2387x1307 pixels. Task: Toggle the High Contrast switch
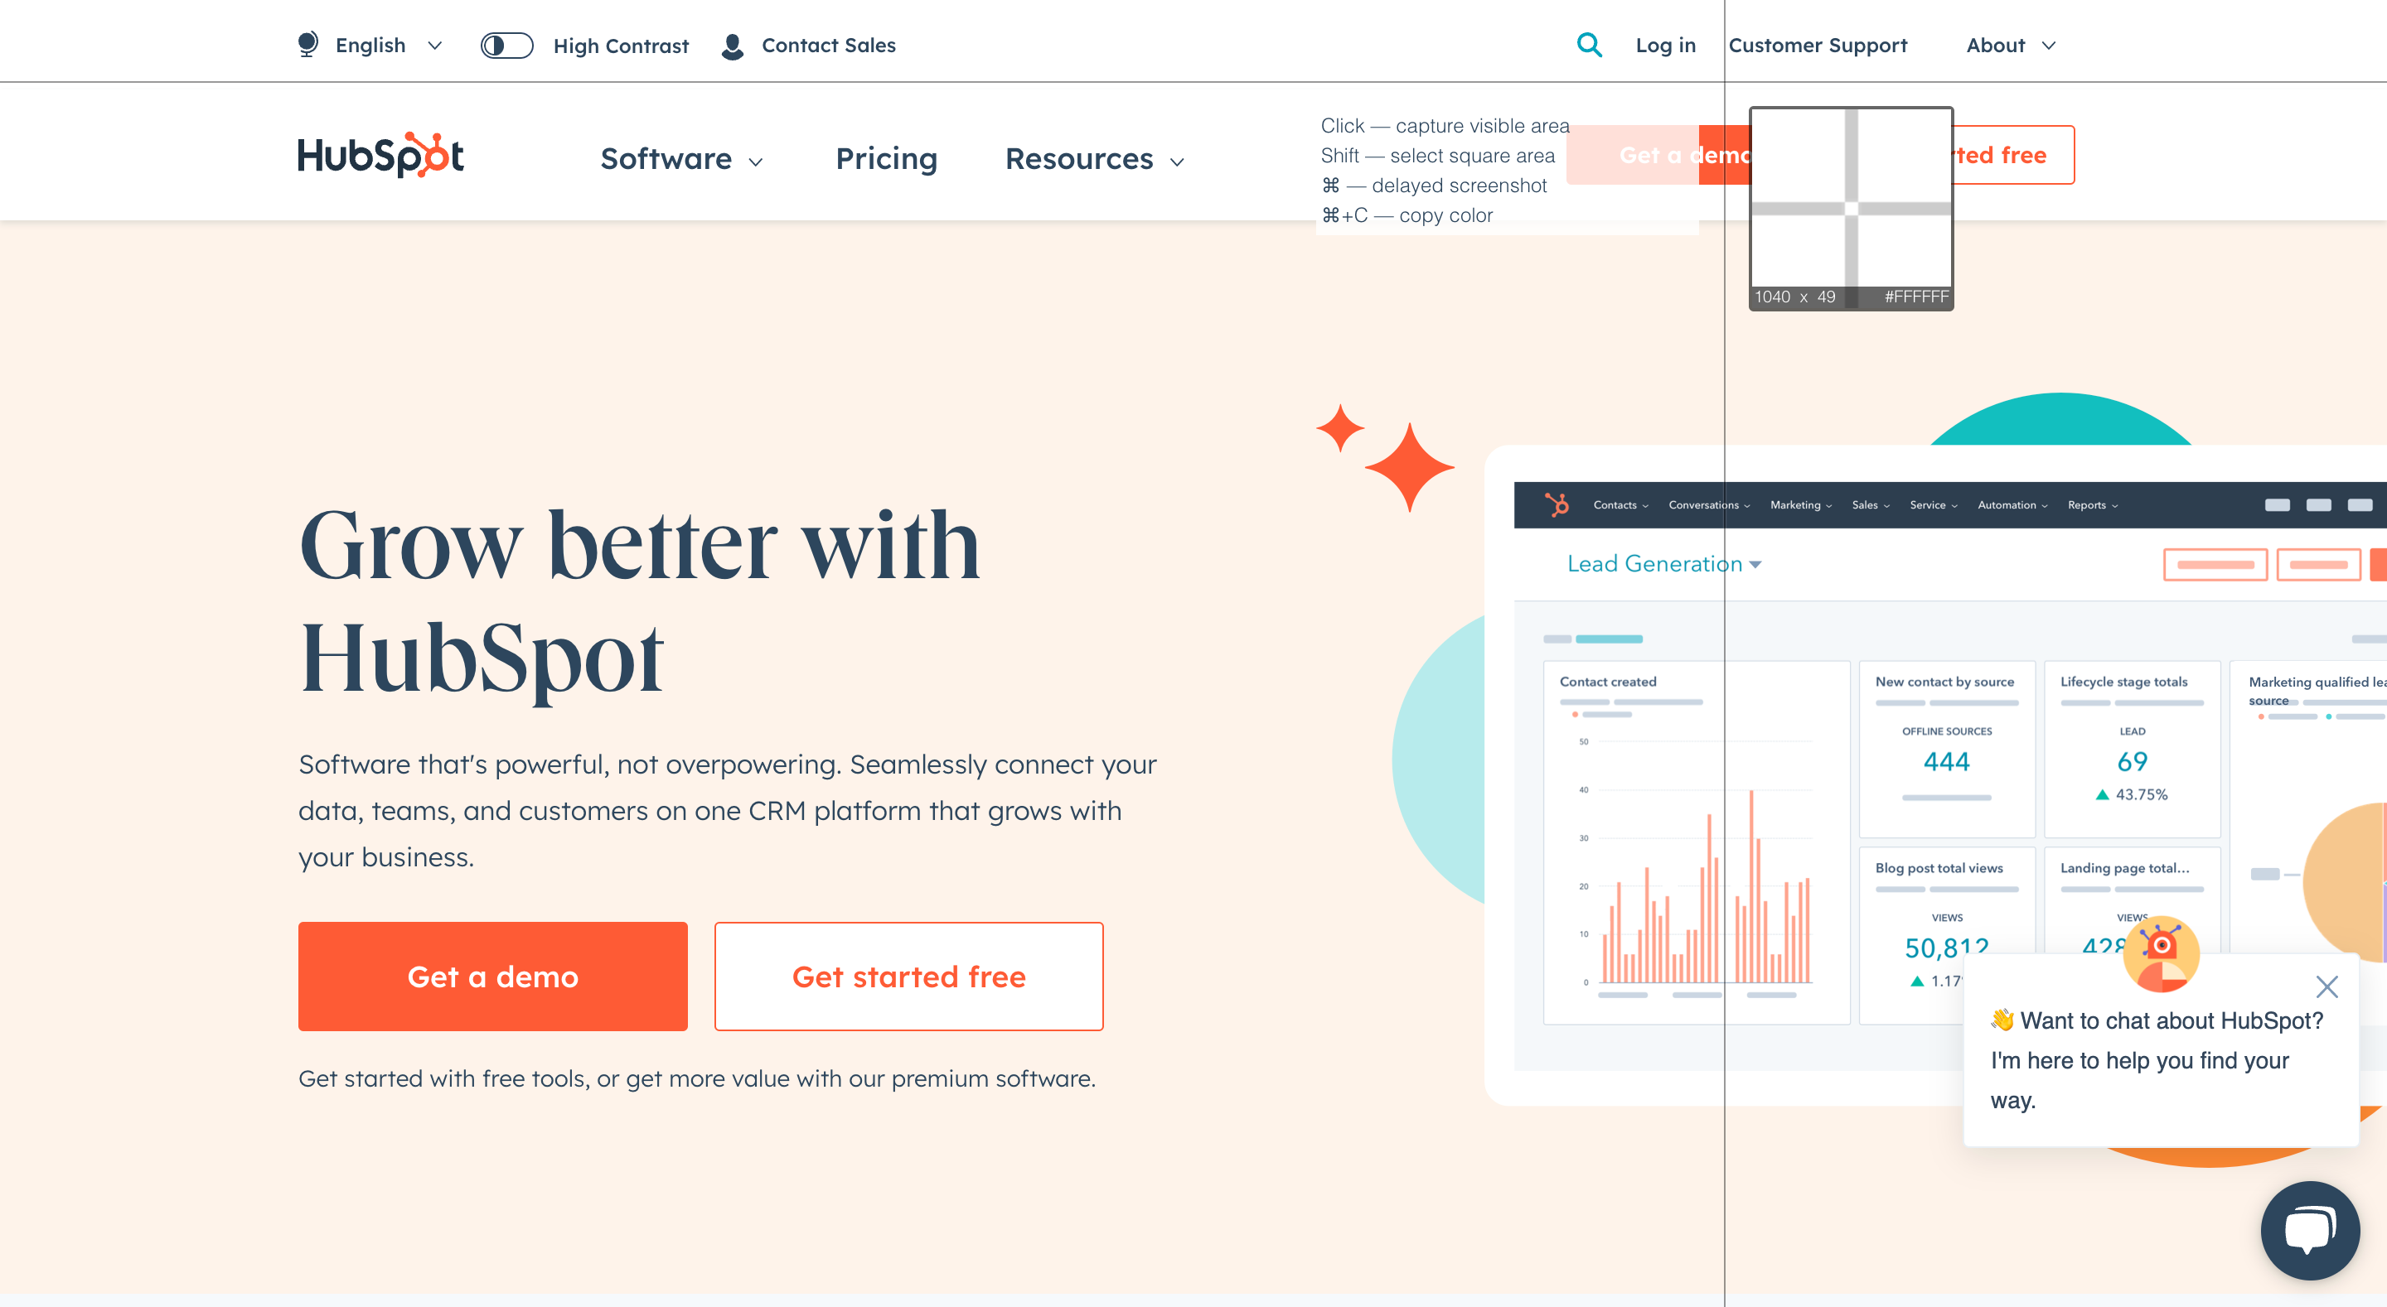(507, 45)
